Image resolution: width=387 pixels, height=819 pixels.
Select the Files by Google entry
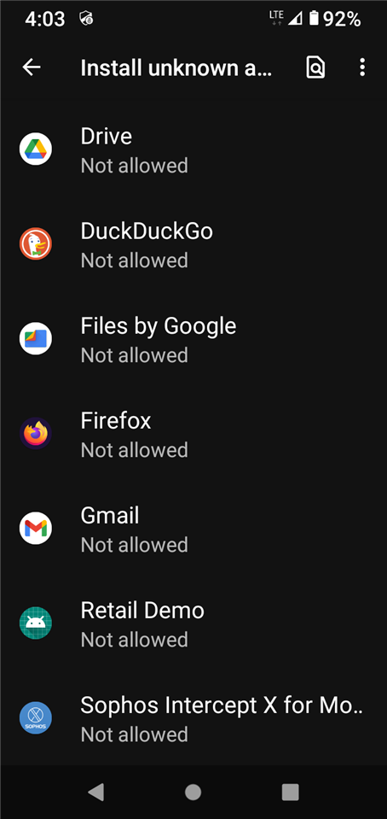pyautogui.click(x=193, y=339)
